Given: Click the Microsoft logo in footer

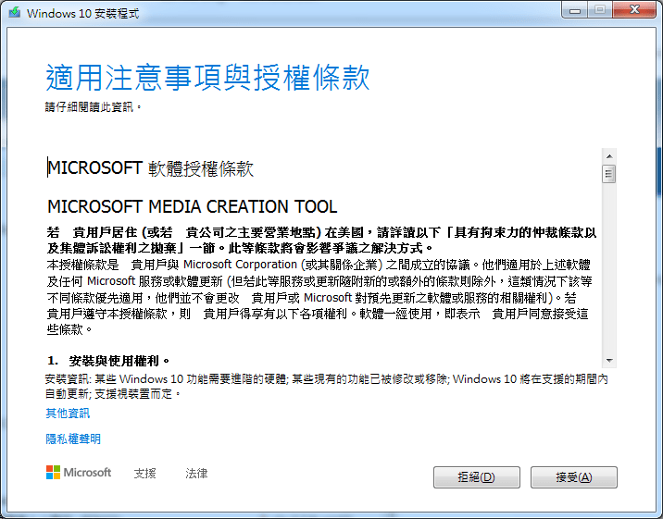Looking at the screenshot, I should (79, 473).
